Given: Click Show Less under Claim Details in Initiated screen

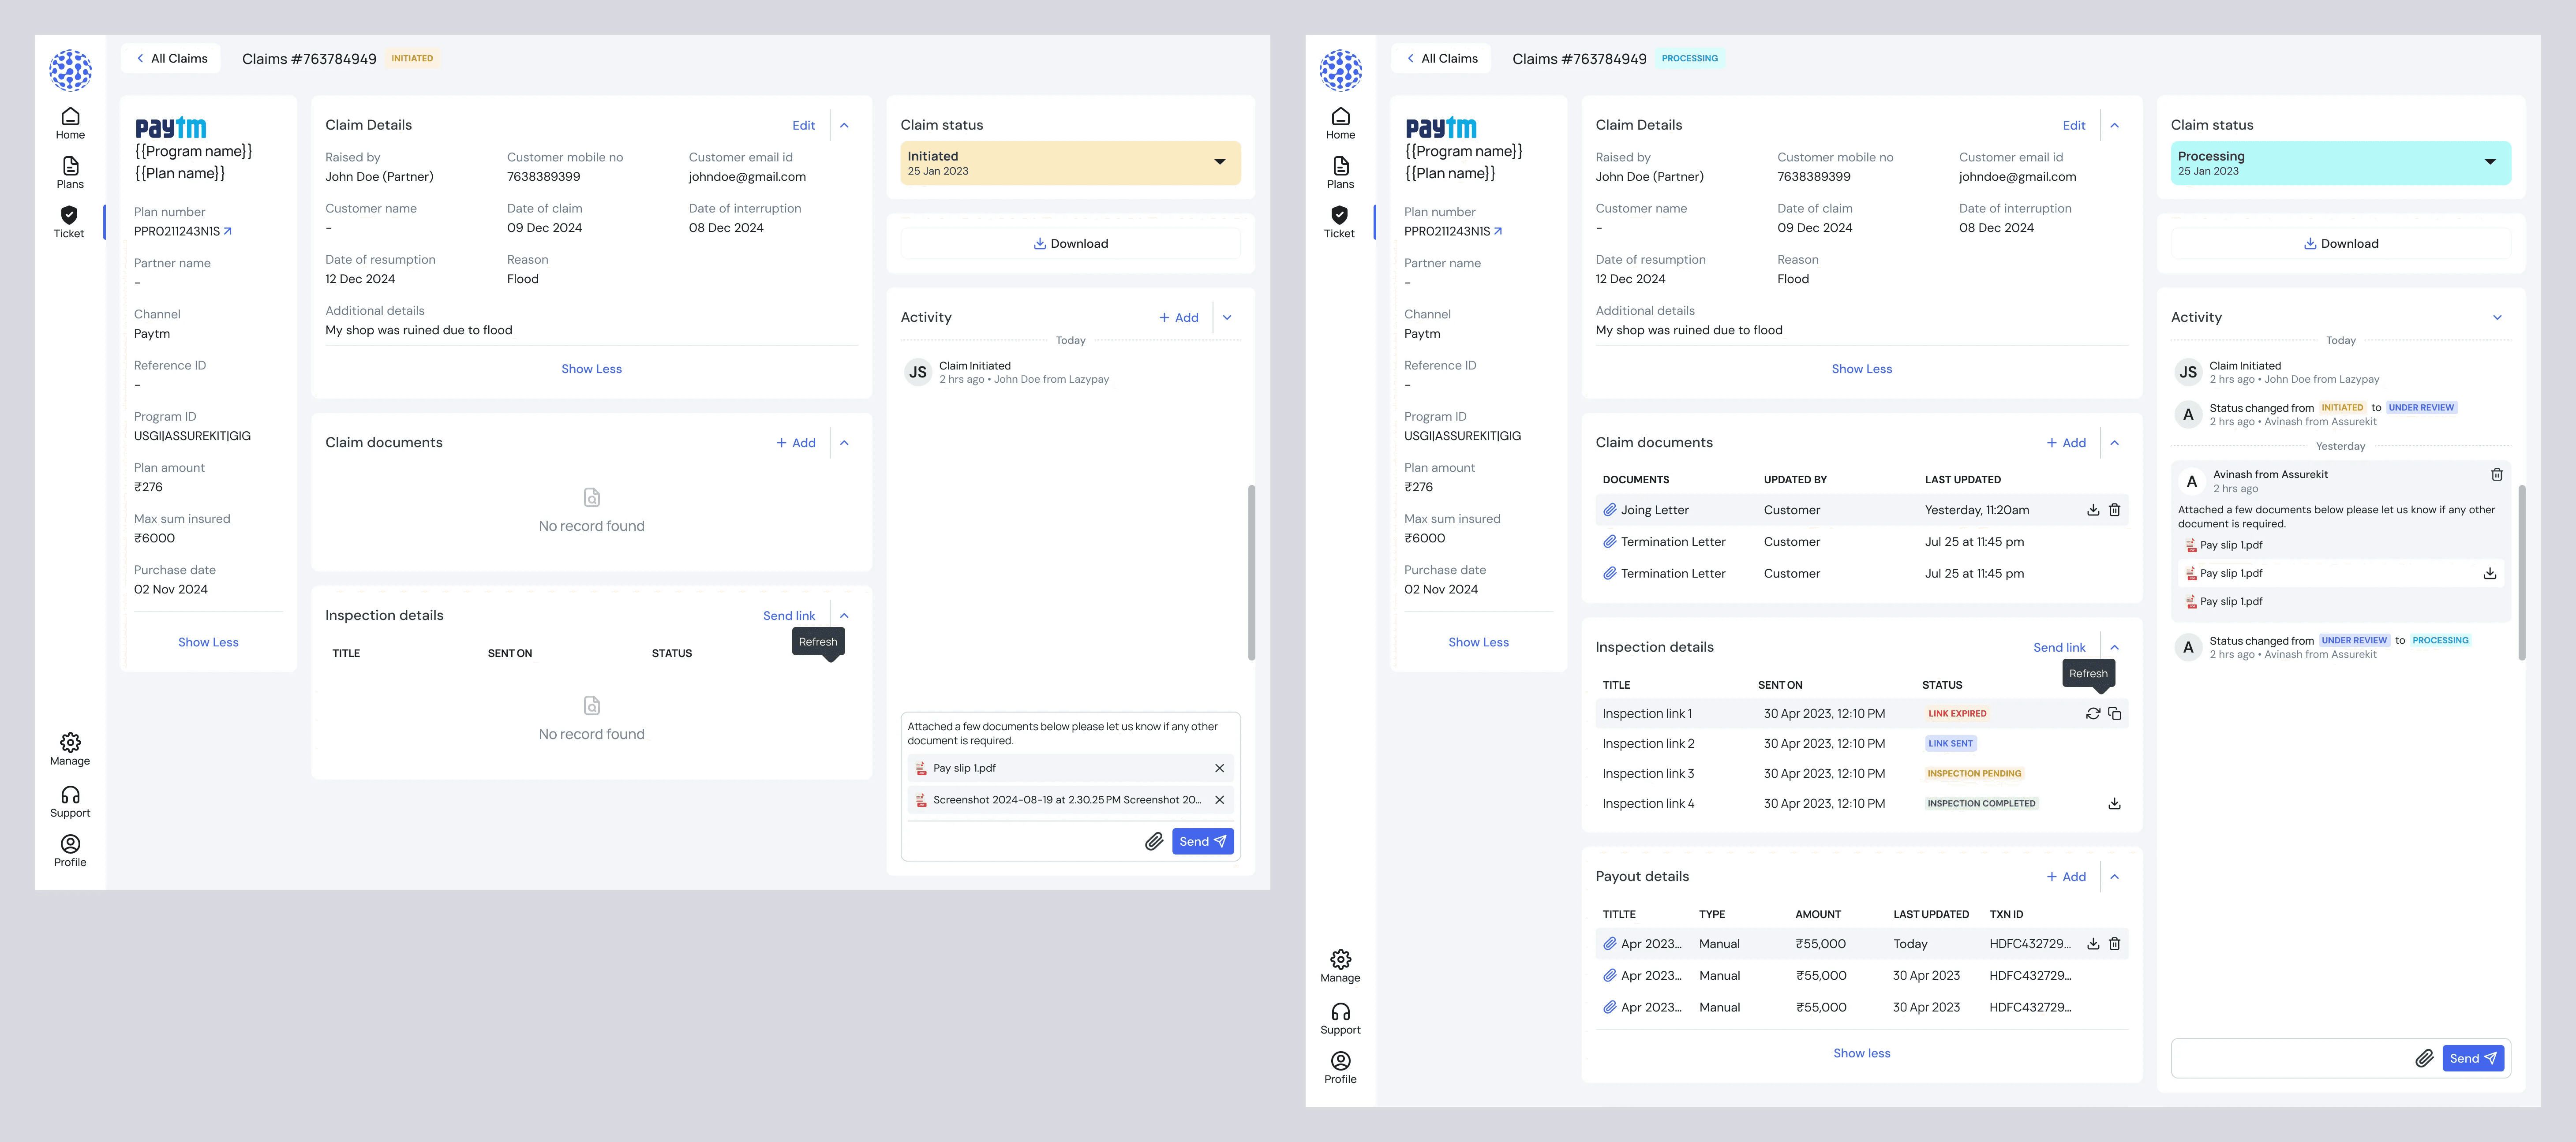Looking at the screenshot, I should 591,369.
